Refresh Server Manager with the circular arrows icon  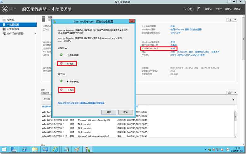[189, 9]
